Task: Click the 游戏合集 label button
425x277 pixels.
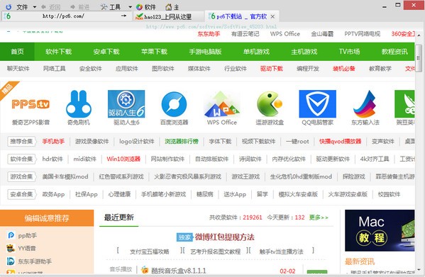Action: [x=22, y=176]
